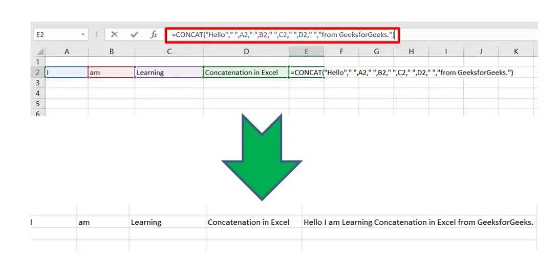The width and height of the screenshot is (558, 278).
Task: Select column B header
Action: [x=112, y=52]
